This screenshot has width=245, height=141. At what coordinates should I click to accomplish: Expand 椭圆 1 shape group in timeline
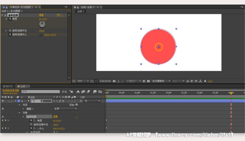pyautogui.click(x=23, y=109)
